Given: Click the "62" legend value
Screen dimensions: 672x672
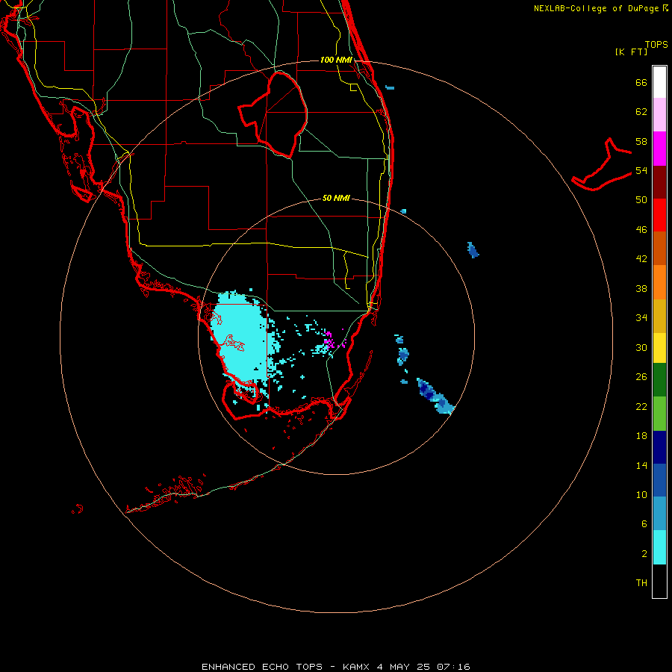Looking at the screenshot, I should click(641, 112).
